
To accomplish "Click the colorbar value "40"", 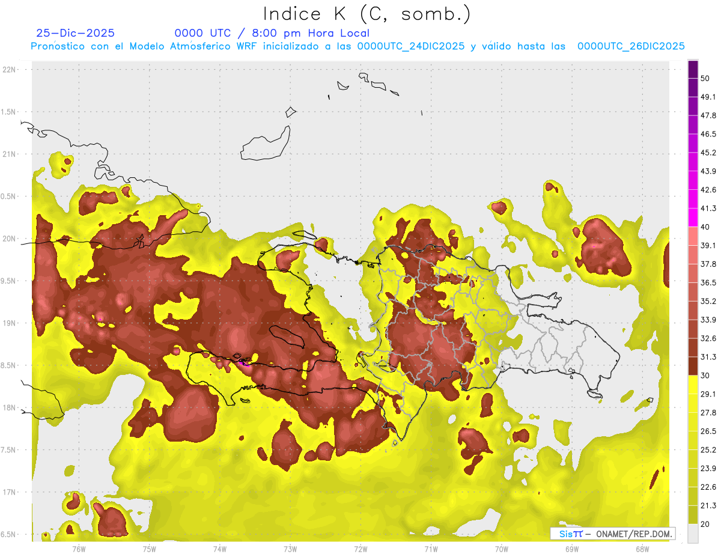I will [x=706, y=227].
